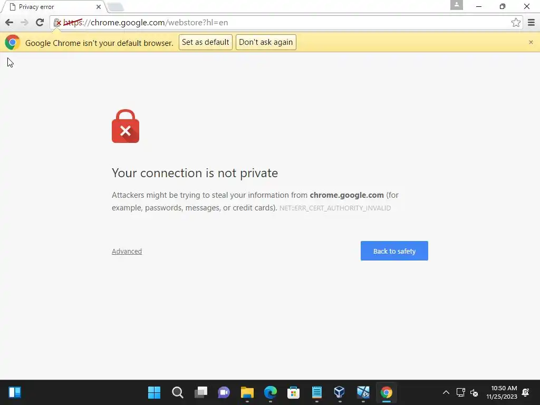Click Don't ask again button
540x405 pixels.
click(x=266, y=42)
